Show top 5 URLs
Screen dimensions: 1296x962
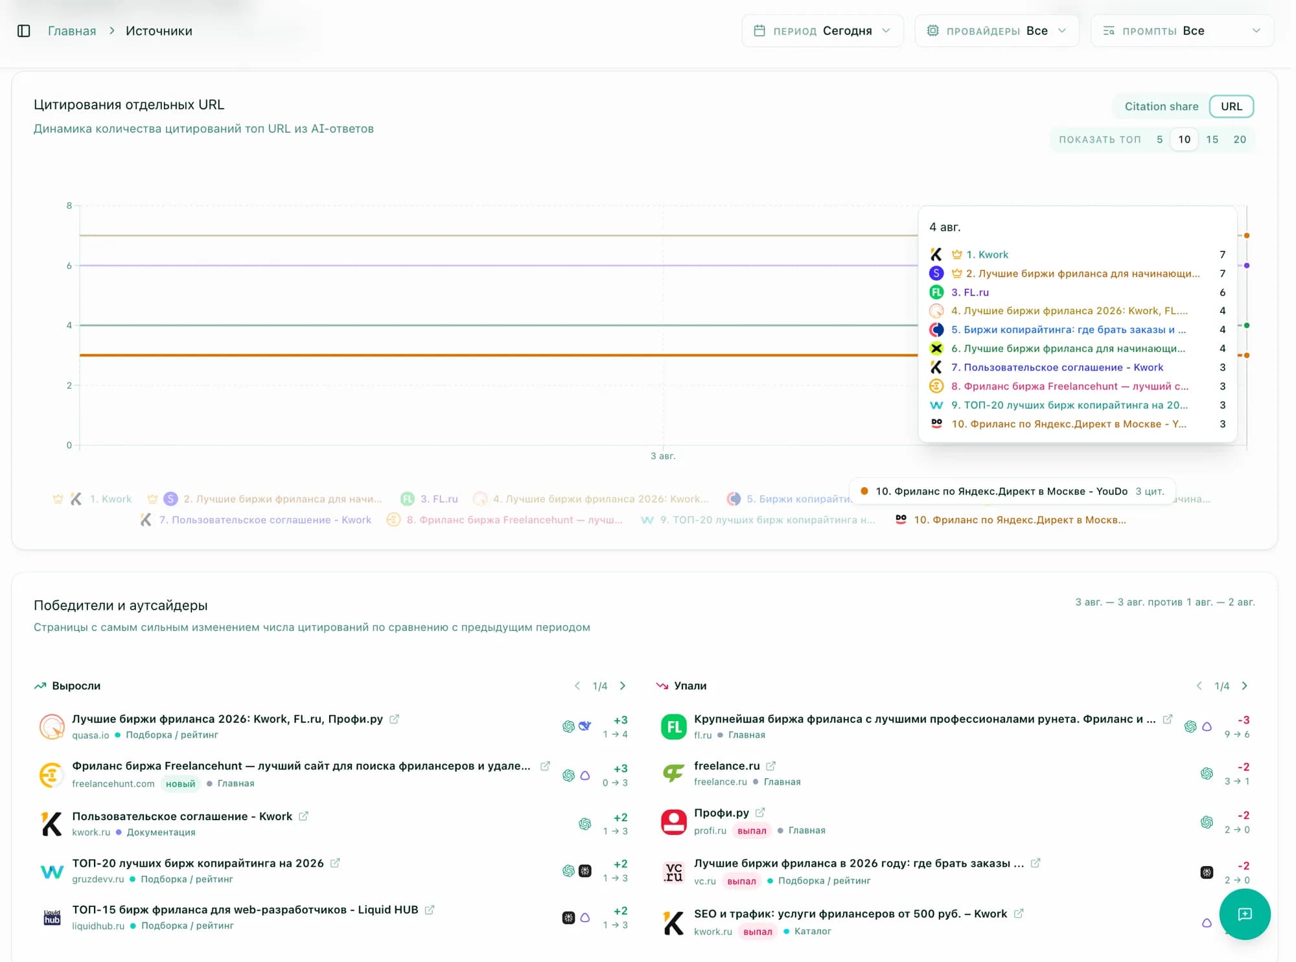point(1160,139)
